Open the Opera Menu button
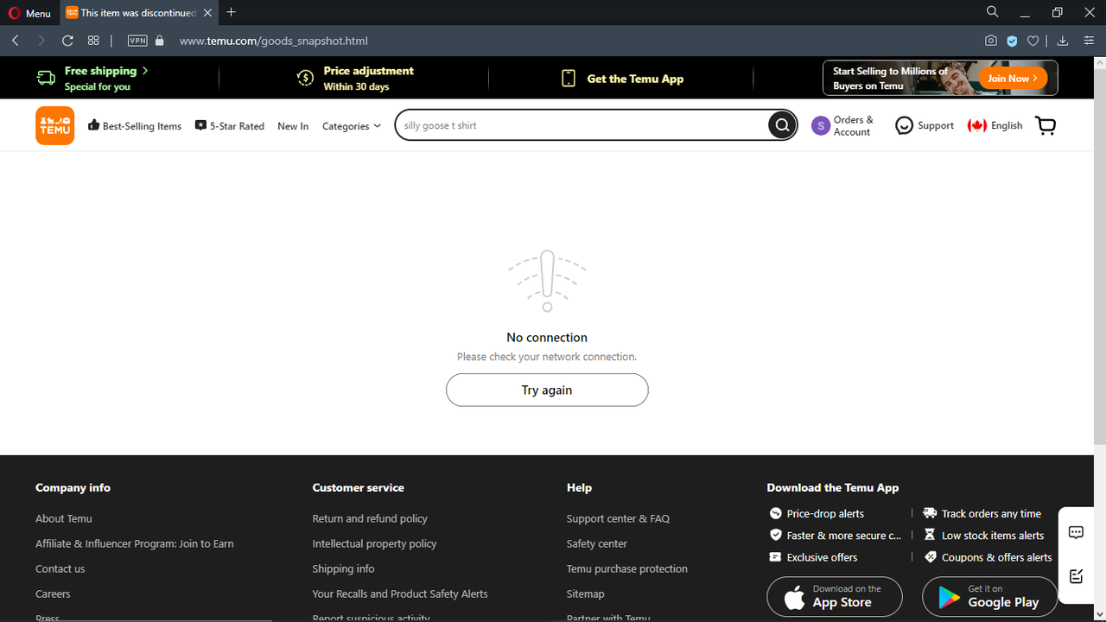Screen dimensions: 1106x622 29,13
